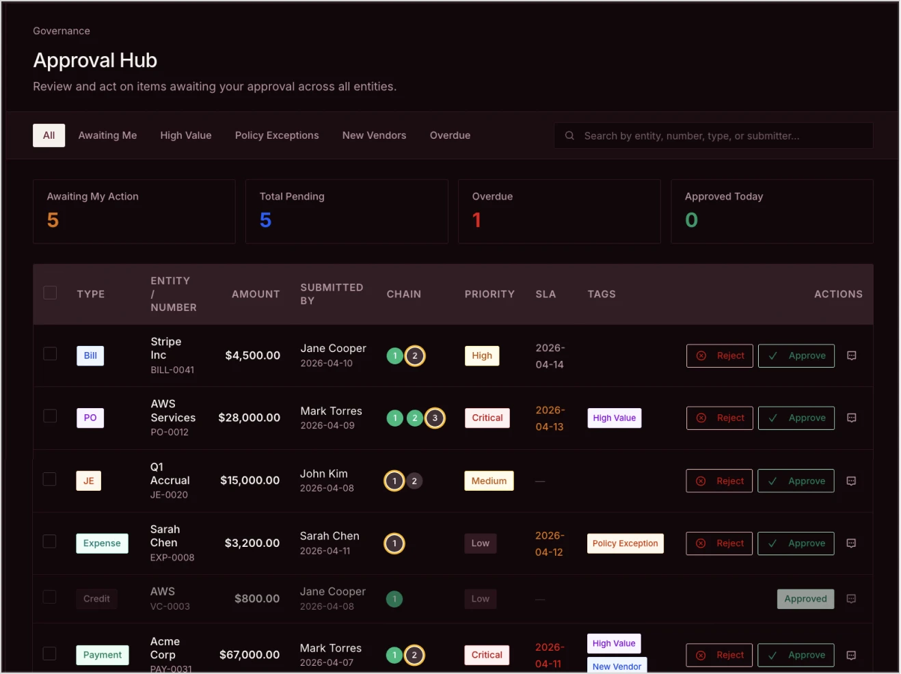The height and width of the screenshot is (674, 901).
Task: Reject the Stripe Inc bill
Action: [720, 355]
